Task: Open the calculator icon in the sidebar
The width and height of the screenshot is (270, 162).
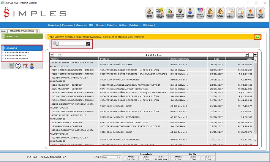Action: (12, 66)
